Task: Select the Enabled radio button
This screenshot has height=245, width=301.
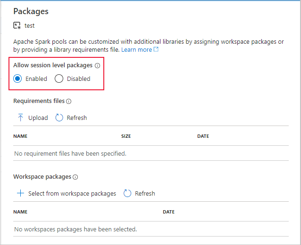Action: tap(17, 79)
